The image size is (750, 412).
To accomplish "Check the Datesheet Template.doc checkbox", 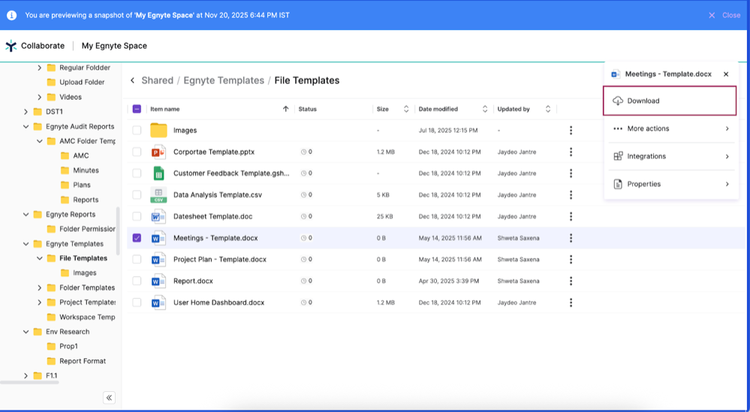I will 137,217.
